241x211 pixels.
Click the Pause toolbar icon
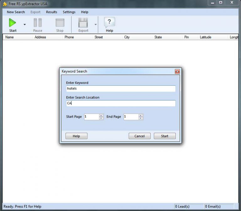click(38, 23)
